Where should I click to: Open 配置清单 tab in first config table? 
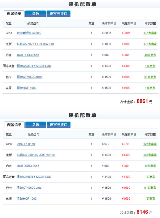pyautogui.click(x=14, y=14)
